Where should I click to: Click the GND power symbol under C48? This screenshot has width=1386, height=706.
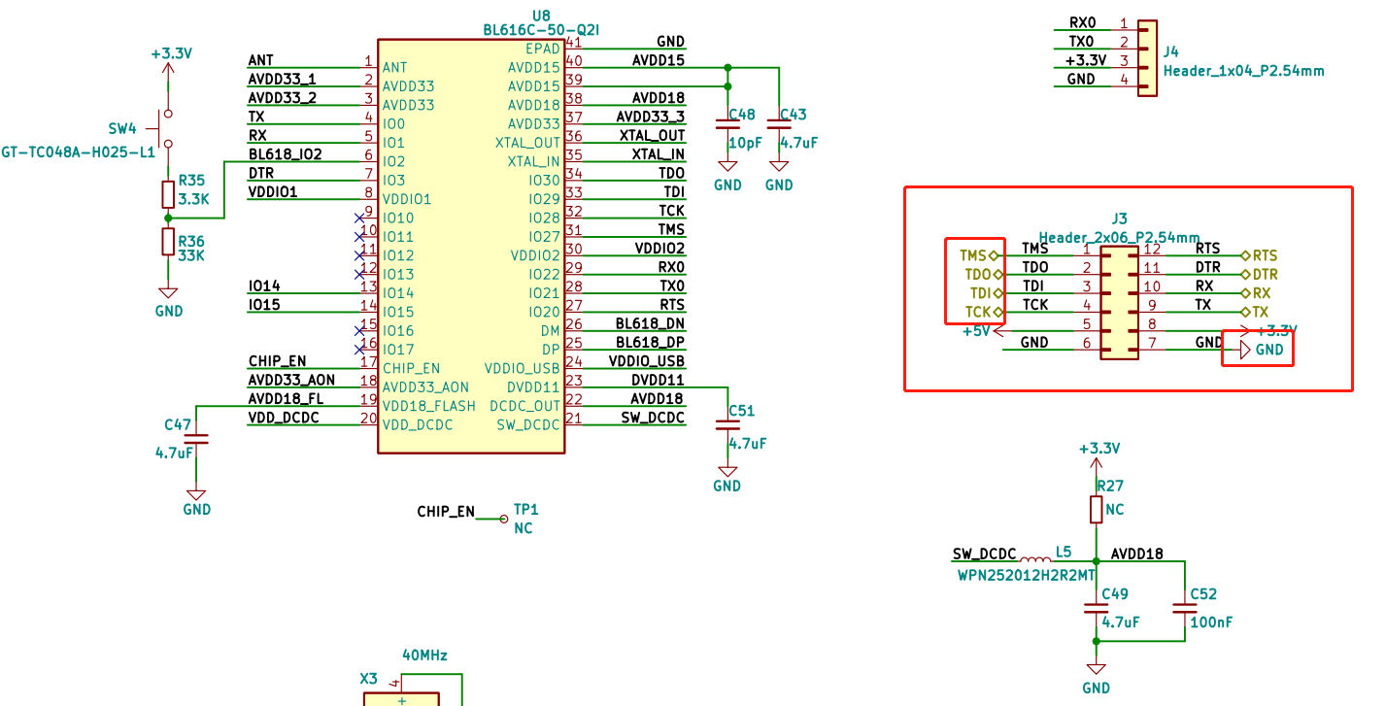click(x=727, y=167)
